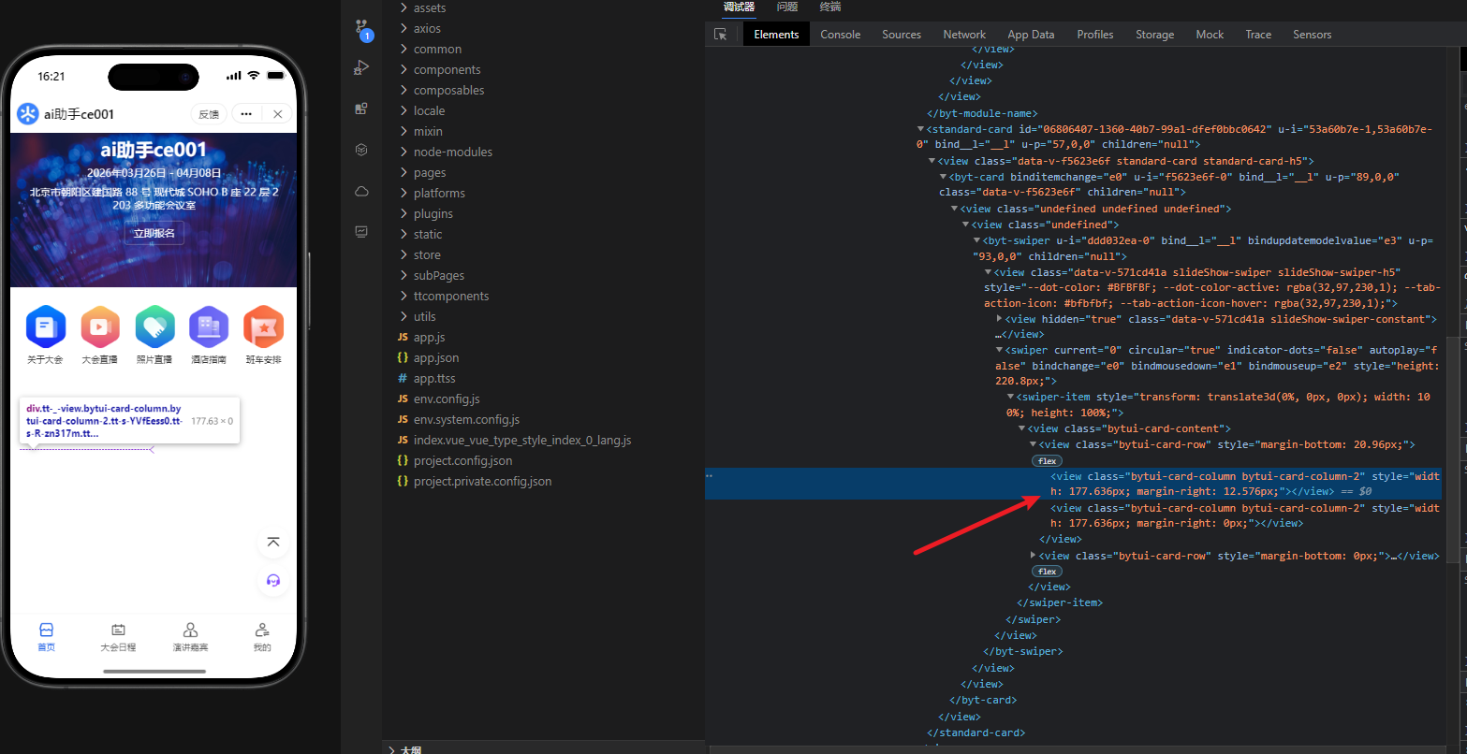Open the 终端 terminal panel tab
Screen dimensions: 1467x754
point(829,7)
